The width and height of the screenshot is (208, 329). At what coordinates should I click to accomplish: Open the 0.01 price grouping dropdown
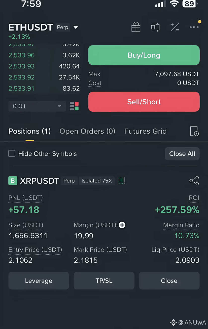click(37, 106)
